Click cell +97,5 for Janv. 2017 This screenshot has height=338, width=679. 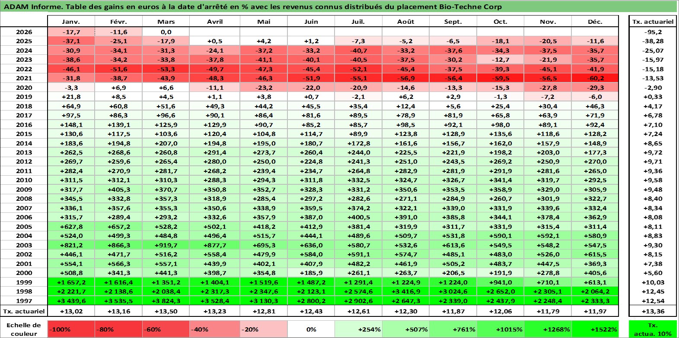pyautogui.click(x=71, y=115)
